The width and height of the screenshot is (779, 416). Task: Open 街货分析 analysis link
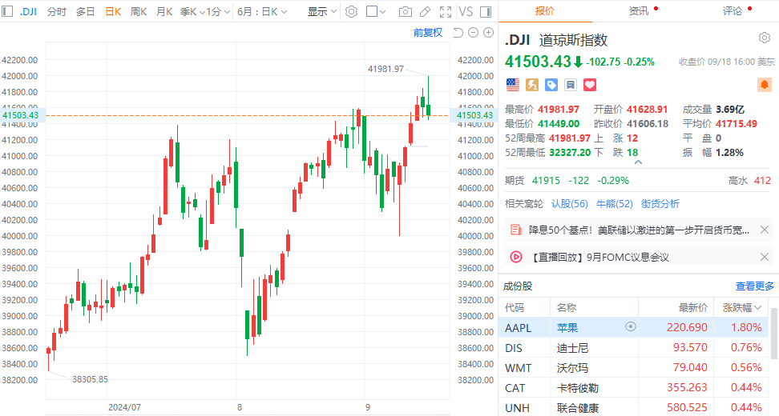point(660,204)
